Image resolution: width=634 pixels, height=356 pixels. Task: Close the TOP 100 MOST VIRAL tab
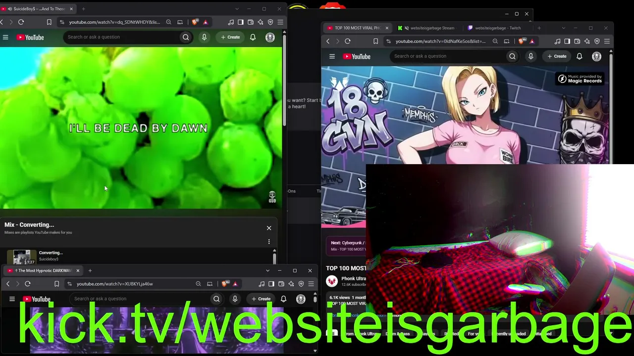tap(387, 28)
